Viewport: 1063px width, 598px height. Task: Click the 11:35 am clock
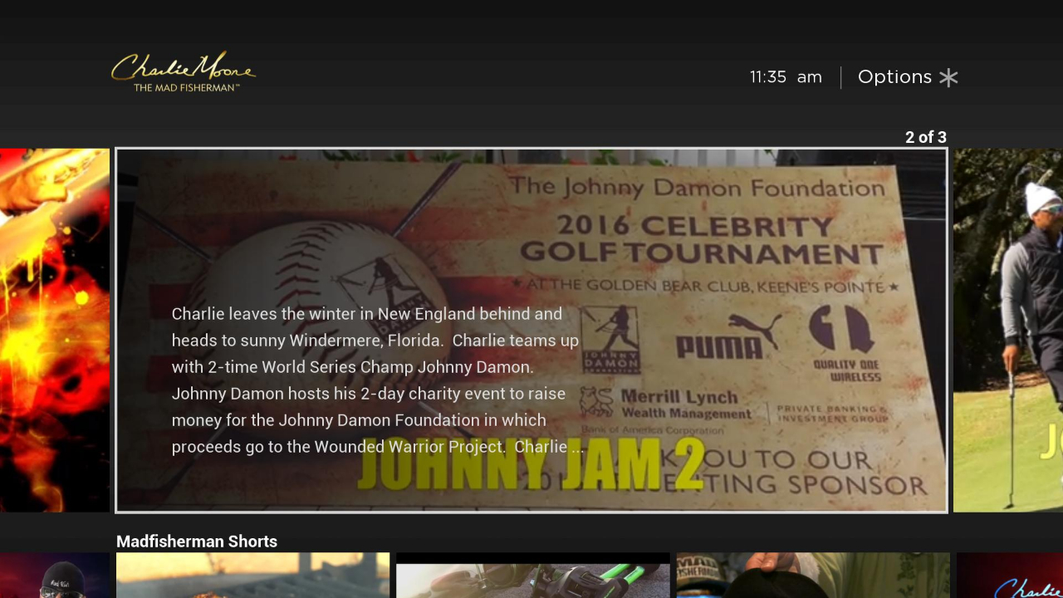tap(785, 77)
